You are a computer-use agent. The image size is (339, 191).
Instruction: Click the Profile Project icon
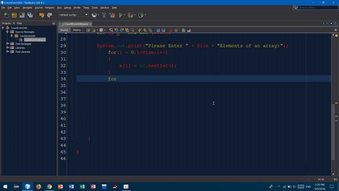141,15
